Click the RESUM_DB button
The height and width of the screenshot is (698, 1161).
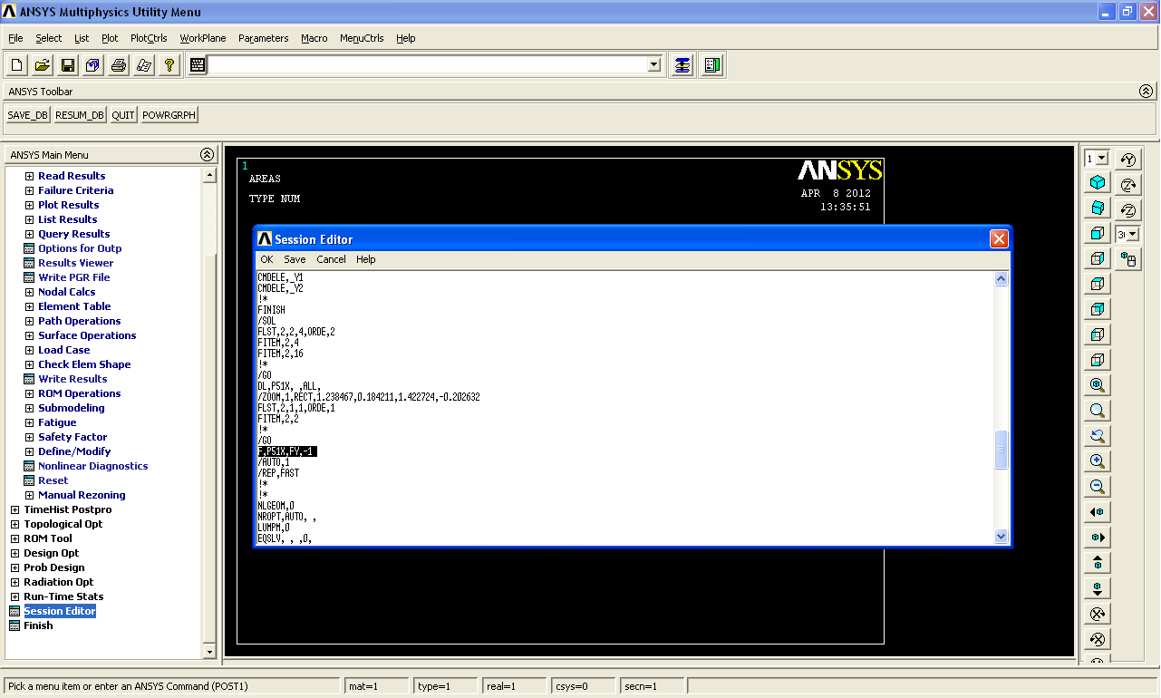(80, 115)
